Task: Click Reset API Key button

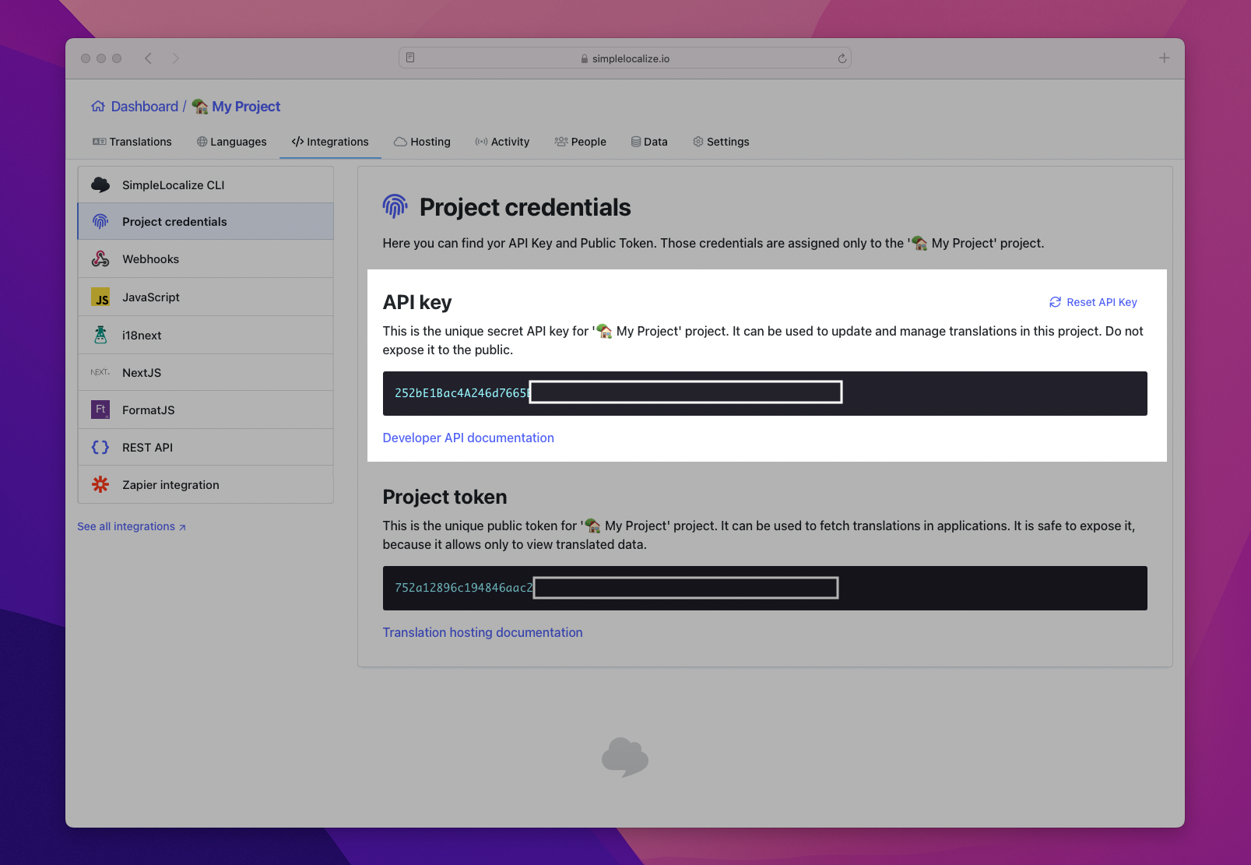Action: pos(1093,302)
